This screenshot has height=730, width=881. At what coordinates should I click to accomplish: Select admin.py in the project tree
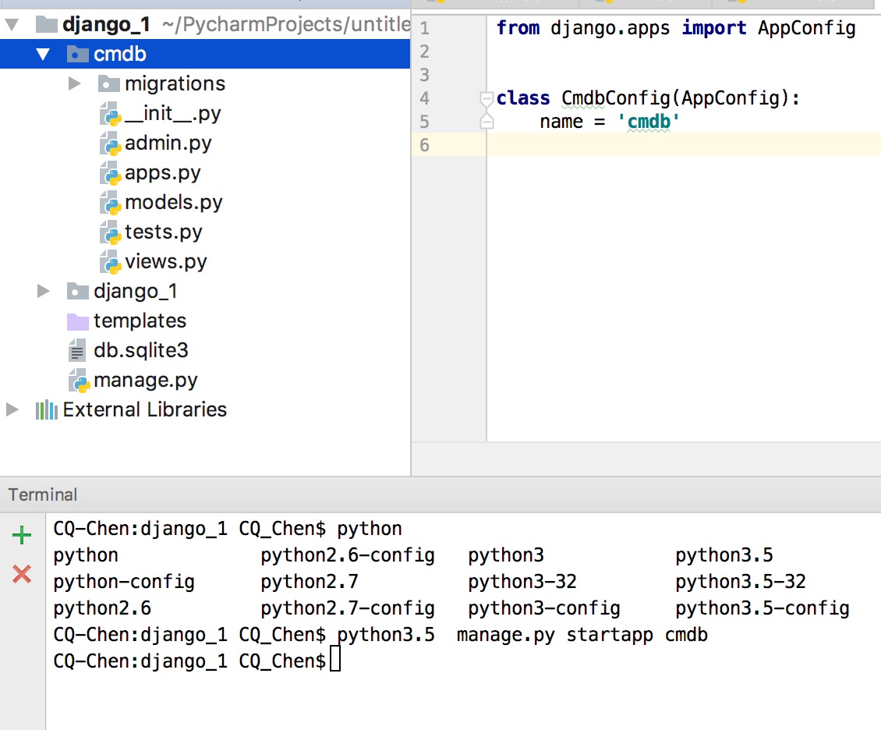tap(168, 144)
